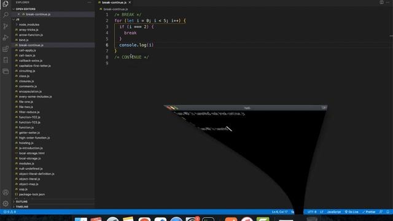Change UTF-8 encoding in status bar
This screenshot has width=393, height=221.
312,212
